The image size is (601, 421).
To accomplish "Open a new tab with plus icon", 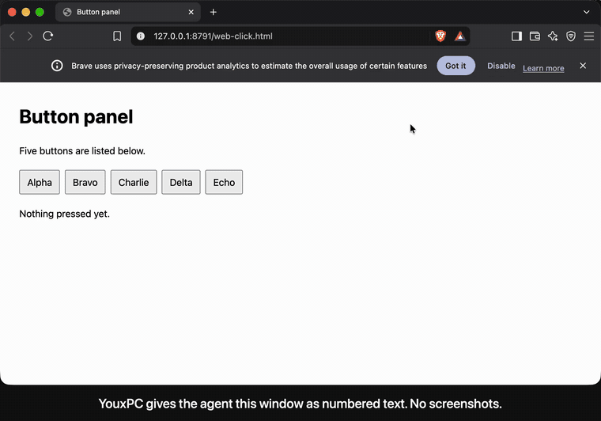I will 213,13.
